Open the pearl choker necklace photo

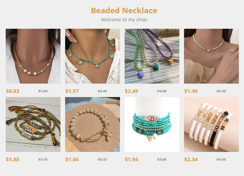click(211, 56)
